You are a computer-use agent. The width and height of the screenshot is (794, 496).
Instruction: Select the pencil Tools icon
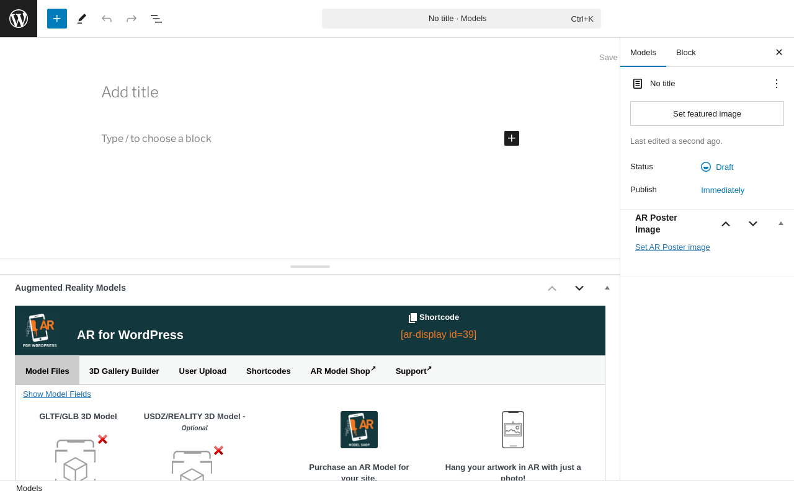pos(82,19)
